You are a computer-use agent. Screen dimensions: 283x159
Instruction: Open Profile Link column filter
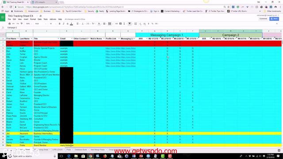[119, 39]
